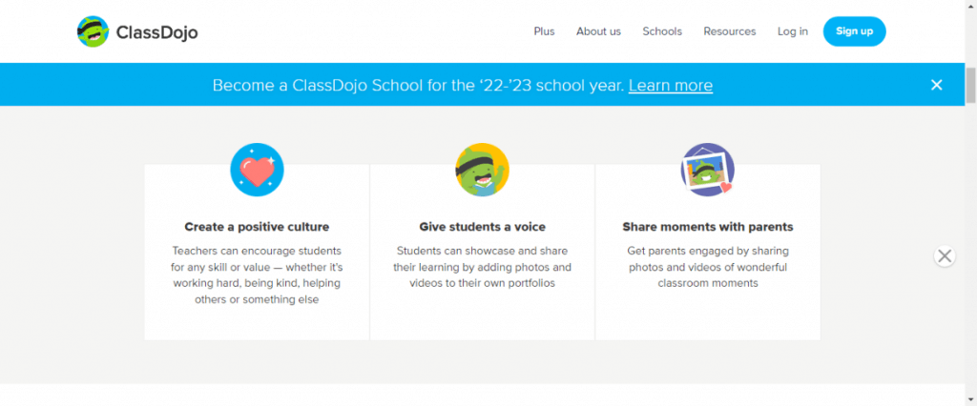Open the Resources nav item

click(x=730, y=31)
